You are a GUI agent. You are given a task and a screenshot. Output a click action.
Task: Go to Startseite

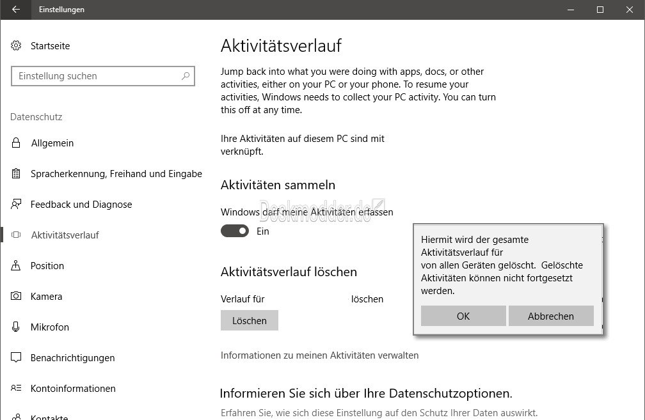pos(50,46)
